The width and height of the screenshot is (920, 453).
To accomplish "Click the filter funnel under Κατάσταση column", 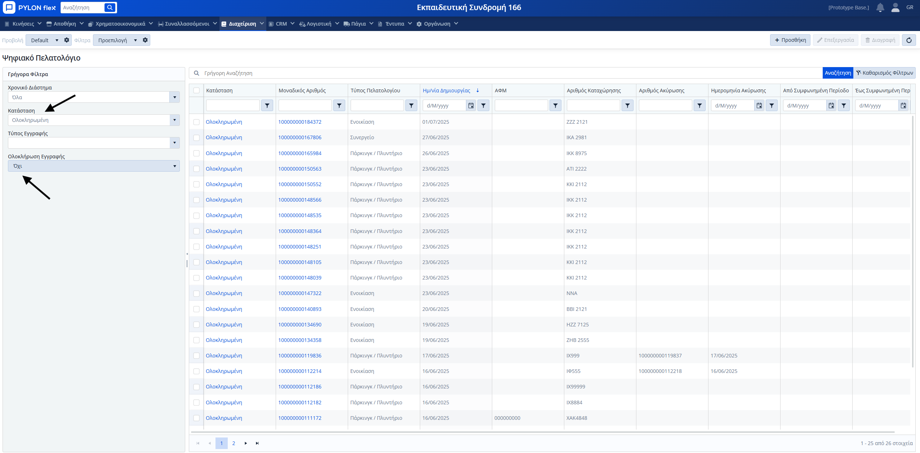I will [267, 105].
